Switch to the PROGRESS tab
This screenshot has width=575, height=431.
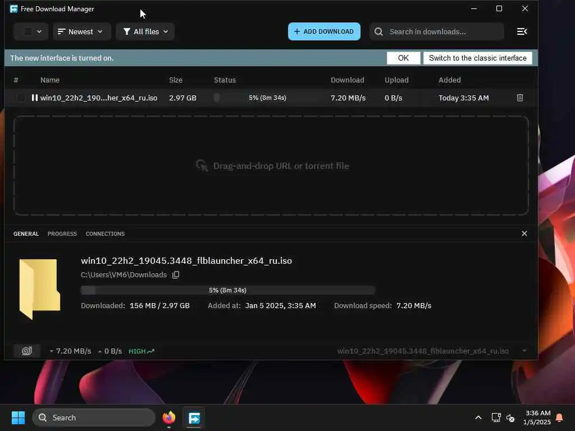pos(62,234)
